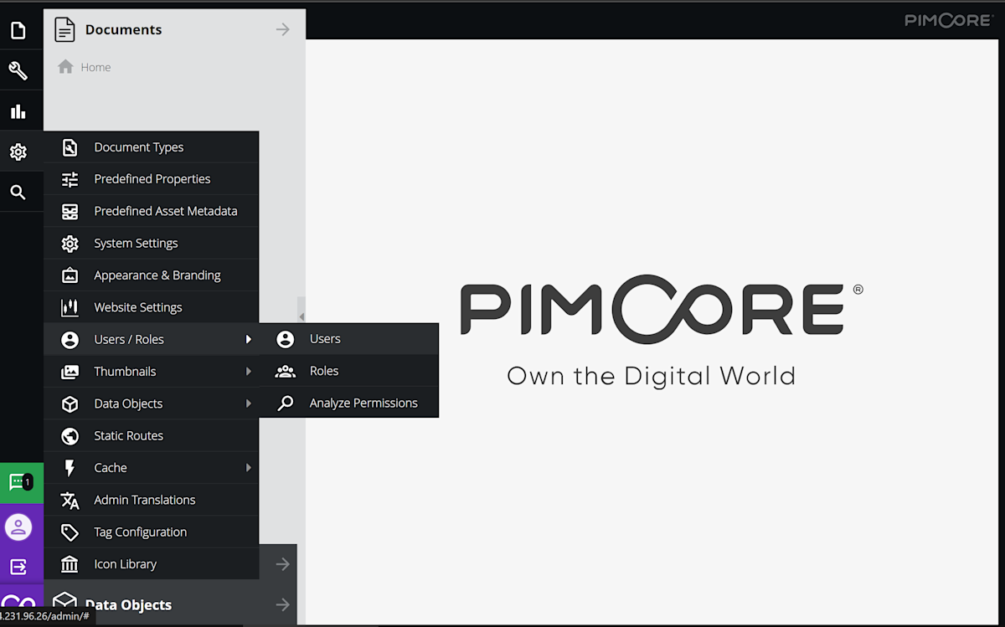Viewport: 1005px width, 627px height.
Task: Click the Predefined Properties sliders icon
Action: tap(70, 179)
